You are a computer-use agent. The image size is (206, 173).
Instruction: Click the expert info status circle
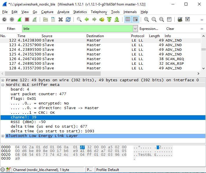(3, 170)
